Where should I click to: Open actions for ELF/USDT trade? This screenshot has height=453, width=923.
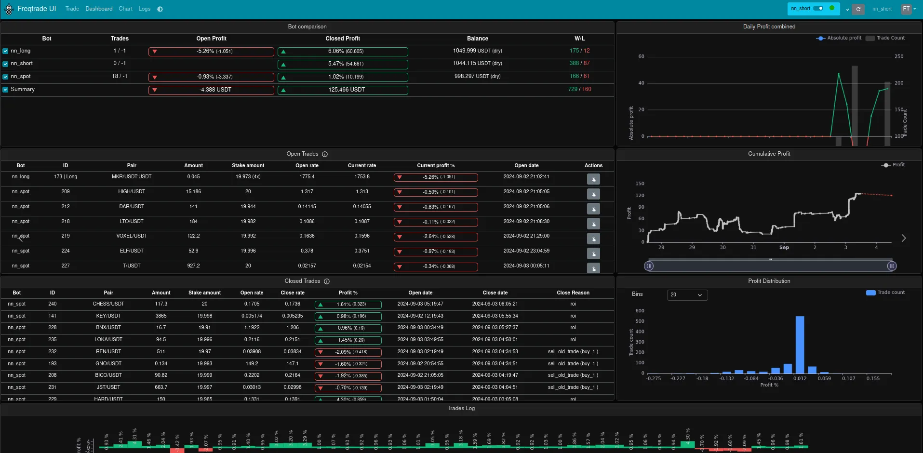pos(593,254)
